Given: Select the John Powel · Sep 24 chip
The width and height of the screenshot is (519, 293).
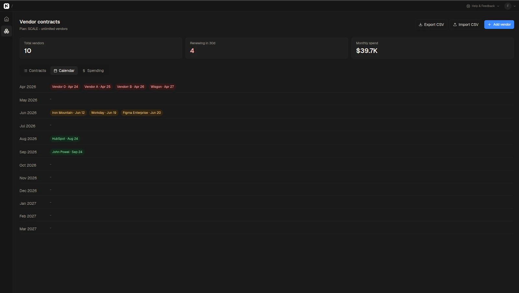Looking at the screenshot, I should point(67,152).
